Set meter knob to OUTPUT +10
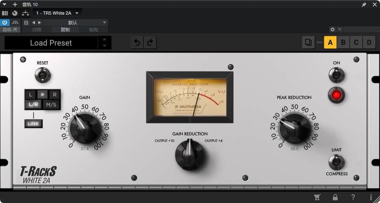 coord(164,141)
